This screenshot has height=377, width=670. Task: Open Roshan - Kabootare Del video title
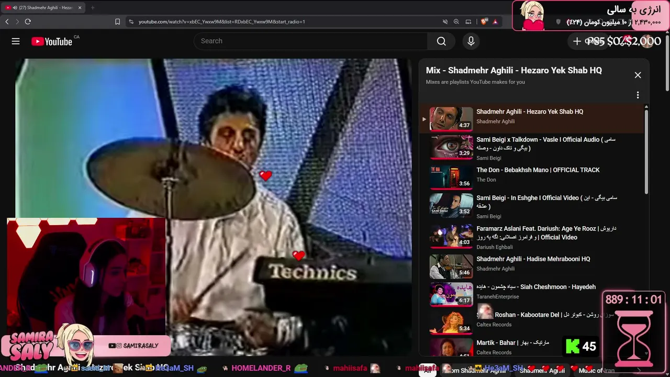(545, 315)
